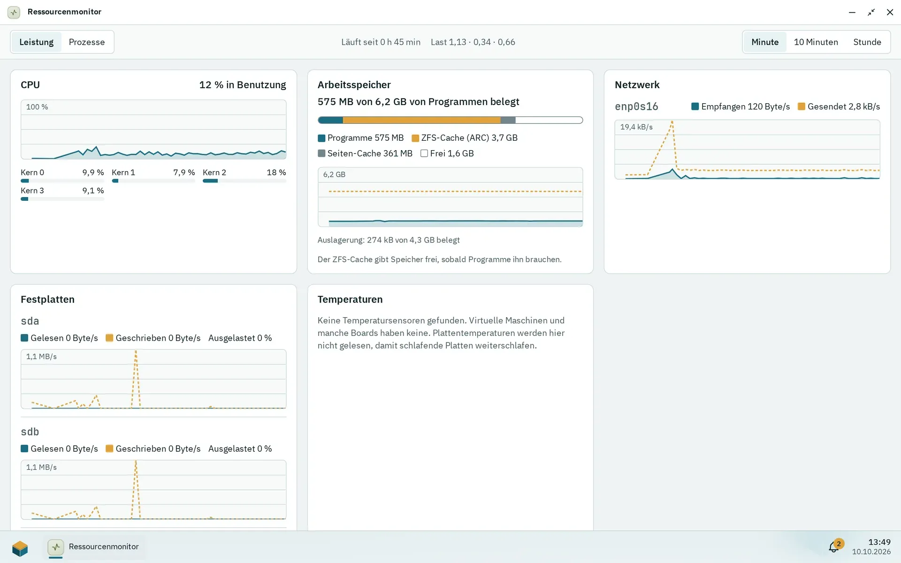This screenshot has width=901, height=563.
Task: Click the Empfangen legend swatch
Action: [695, 107]
